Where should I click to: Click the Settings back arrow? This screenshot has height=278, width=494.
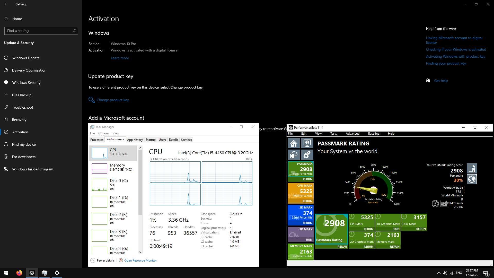coord(6,4)
